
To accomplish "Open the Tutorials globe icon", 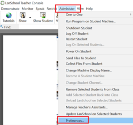I will click(x=9, y=15).
